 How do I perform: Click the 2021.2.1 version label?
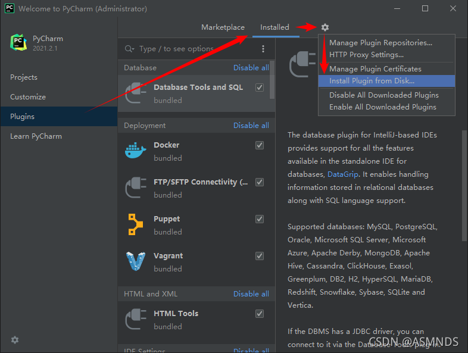[45, 48]
